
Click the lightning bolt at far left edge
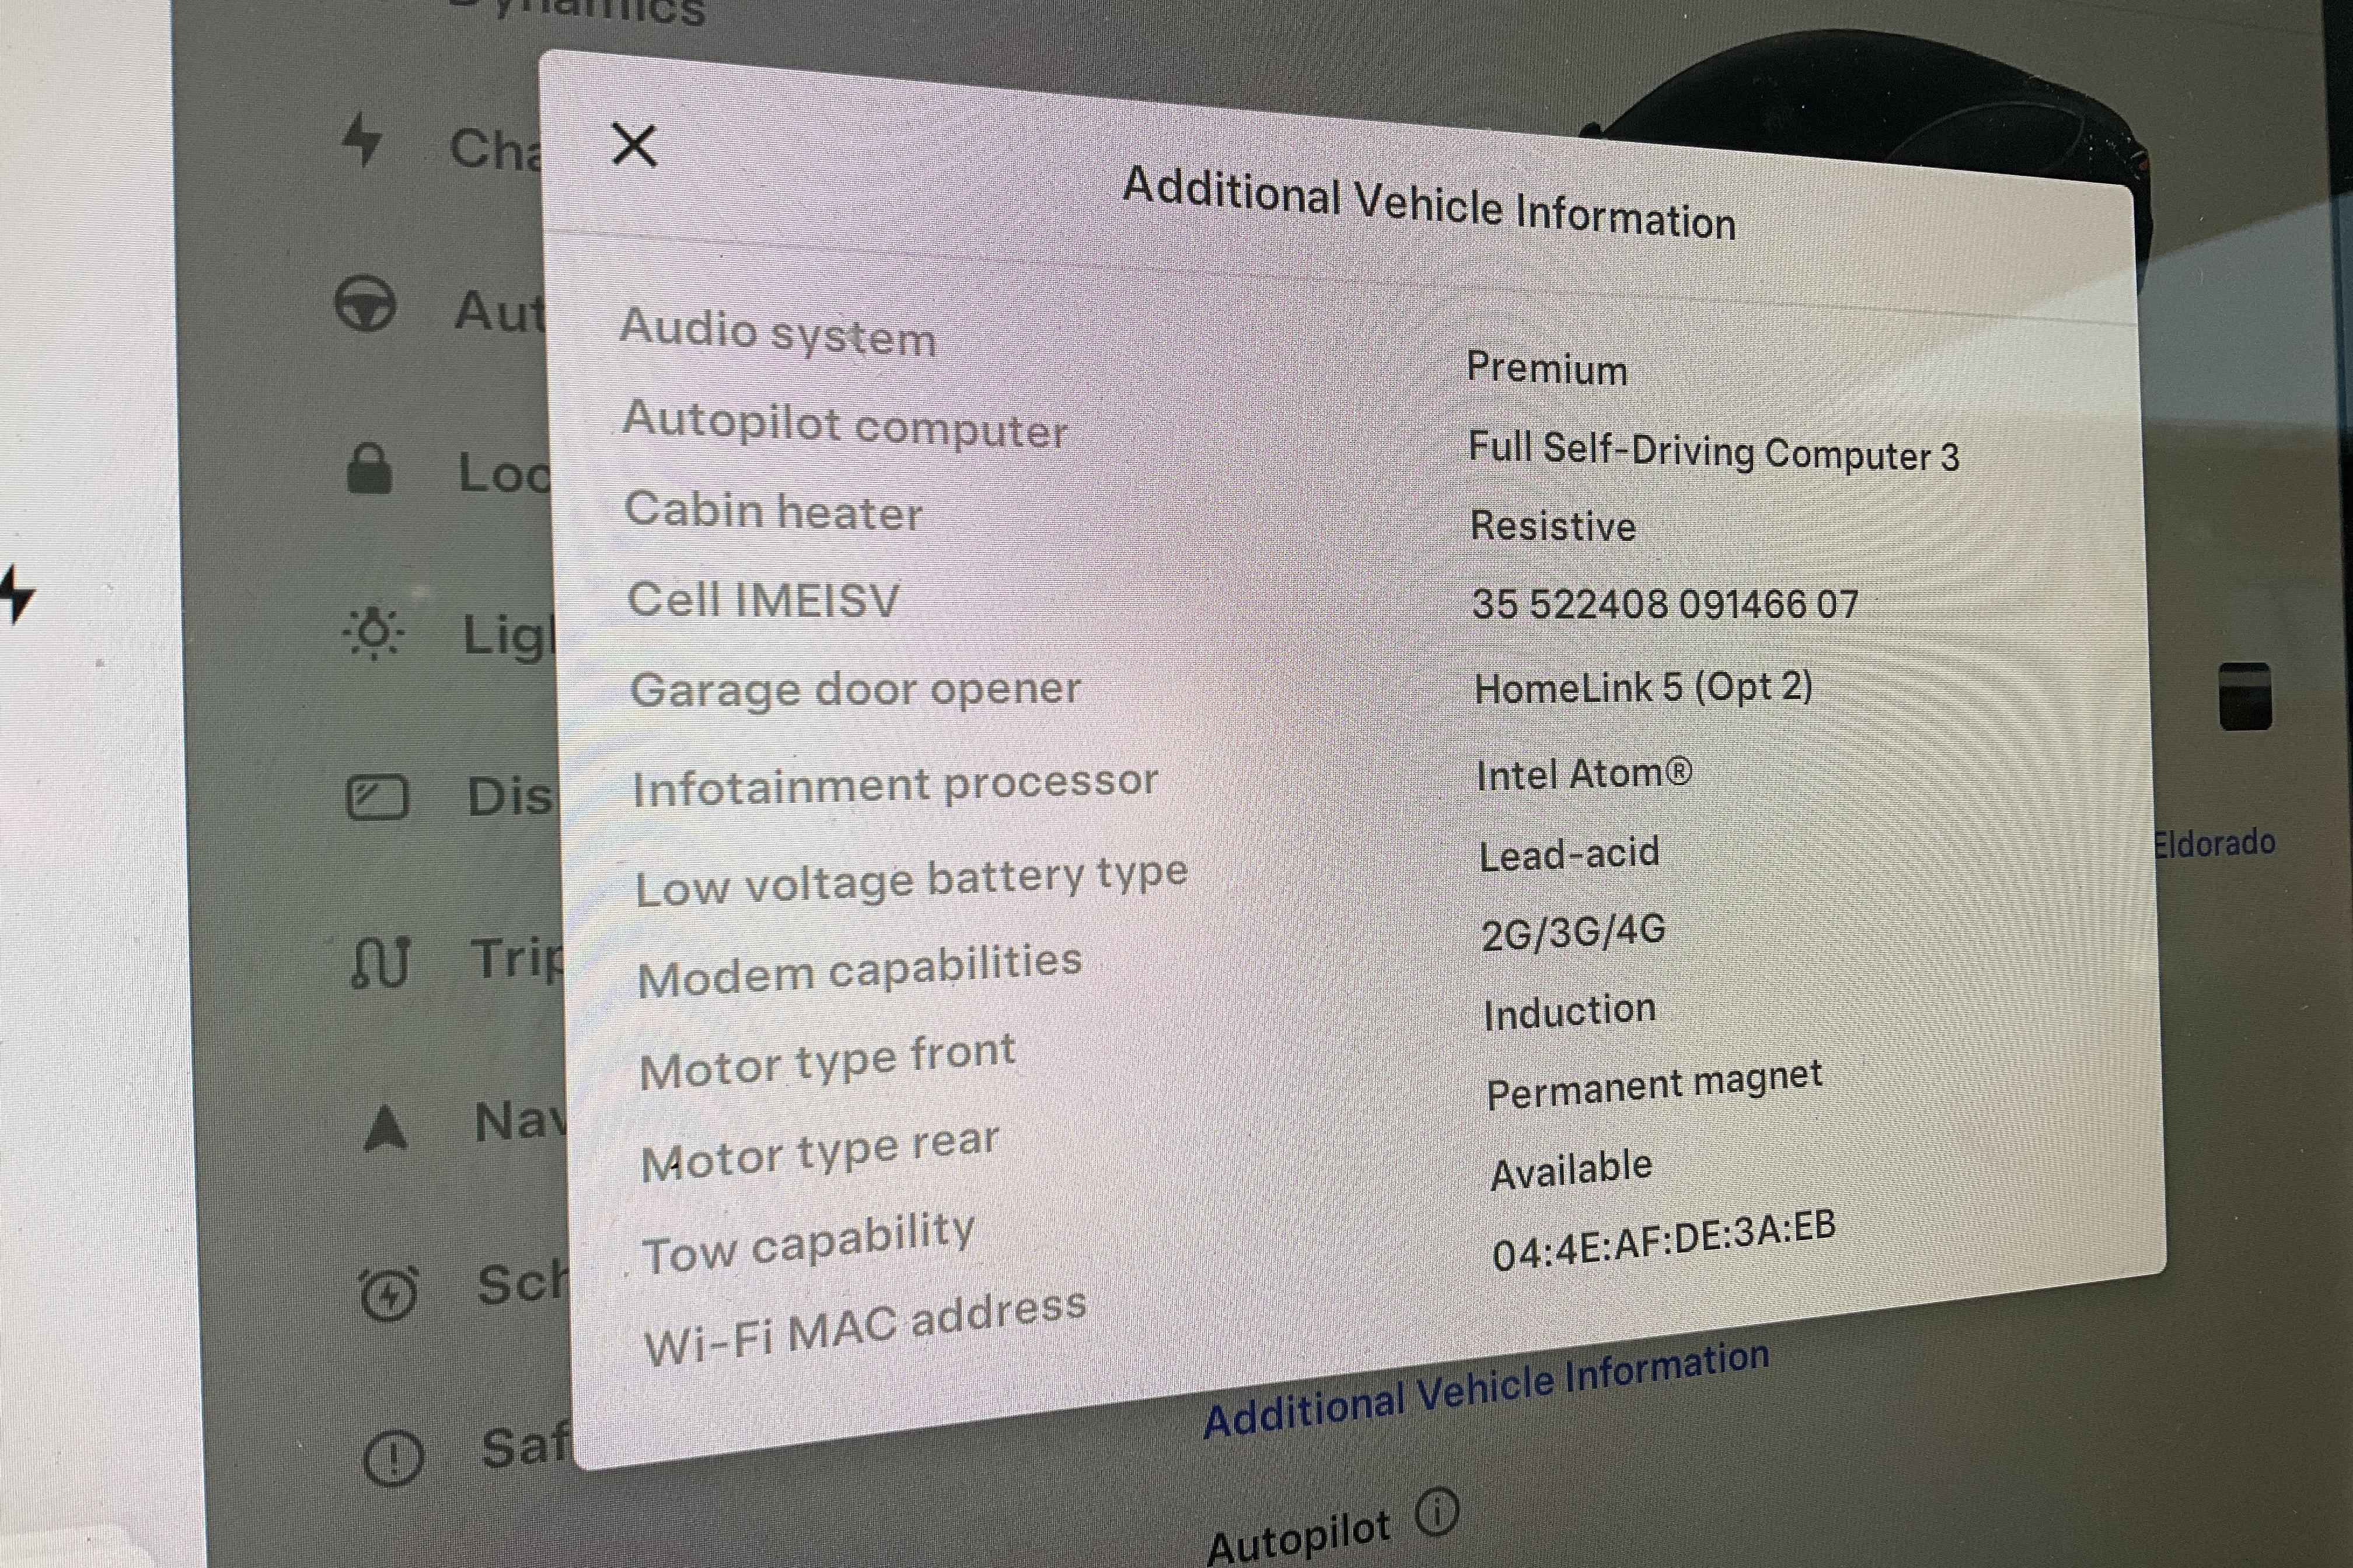(17, 594)
